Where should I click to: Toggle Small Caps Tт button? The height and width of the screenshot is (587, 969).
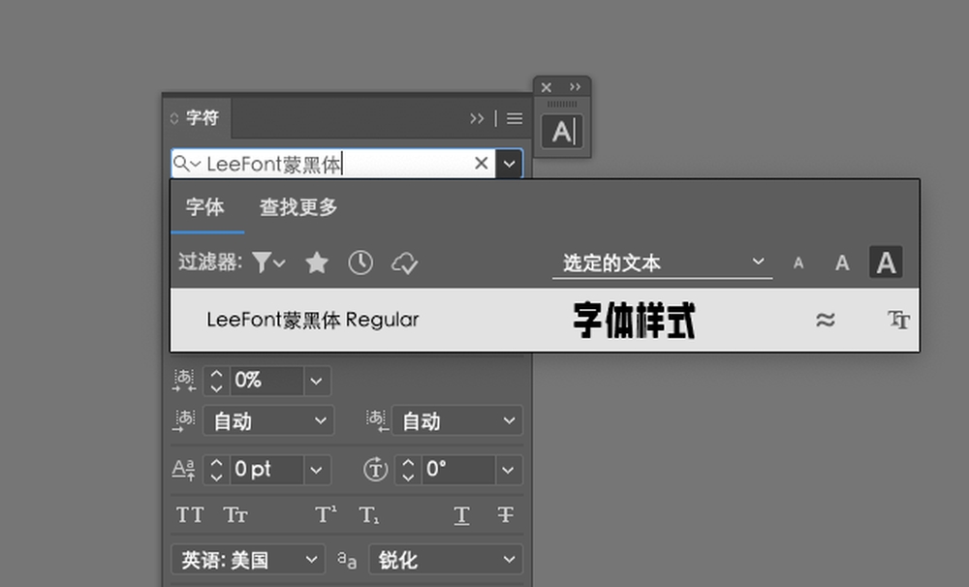pyautogui.click(x=234, y=514)
